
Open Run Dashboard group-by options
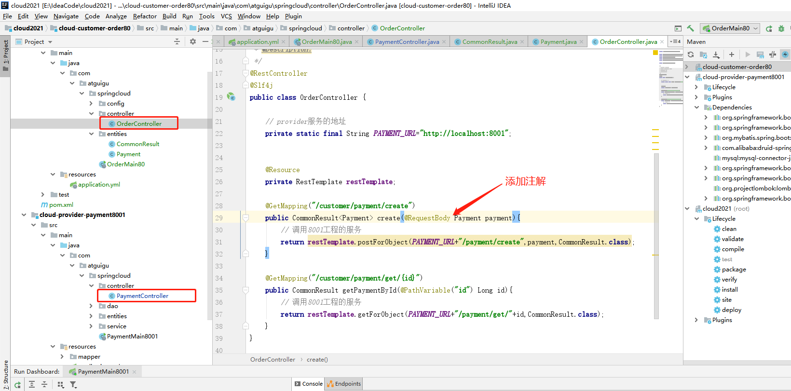click(x=60, y=385)
